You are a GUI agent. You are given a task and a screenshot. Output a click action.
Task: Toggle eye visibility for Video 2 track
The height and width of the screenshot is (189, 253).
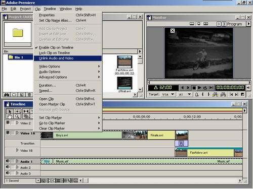[8, 122]
